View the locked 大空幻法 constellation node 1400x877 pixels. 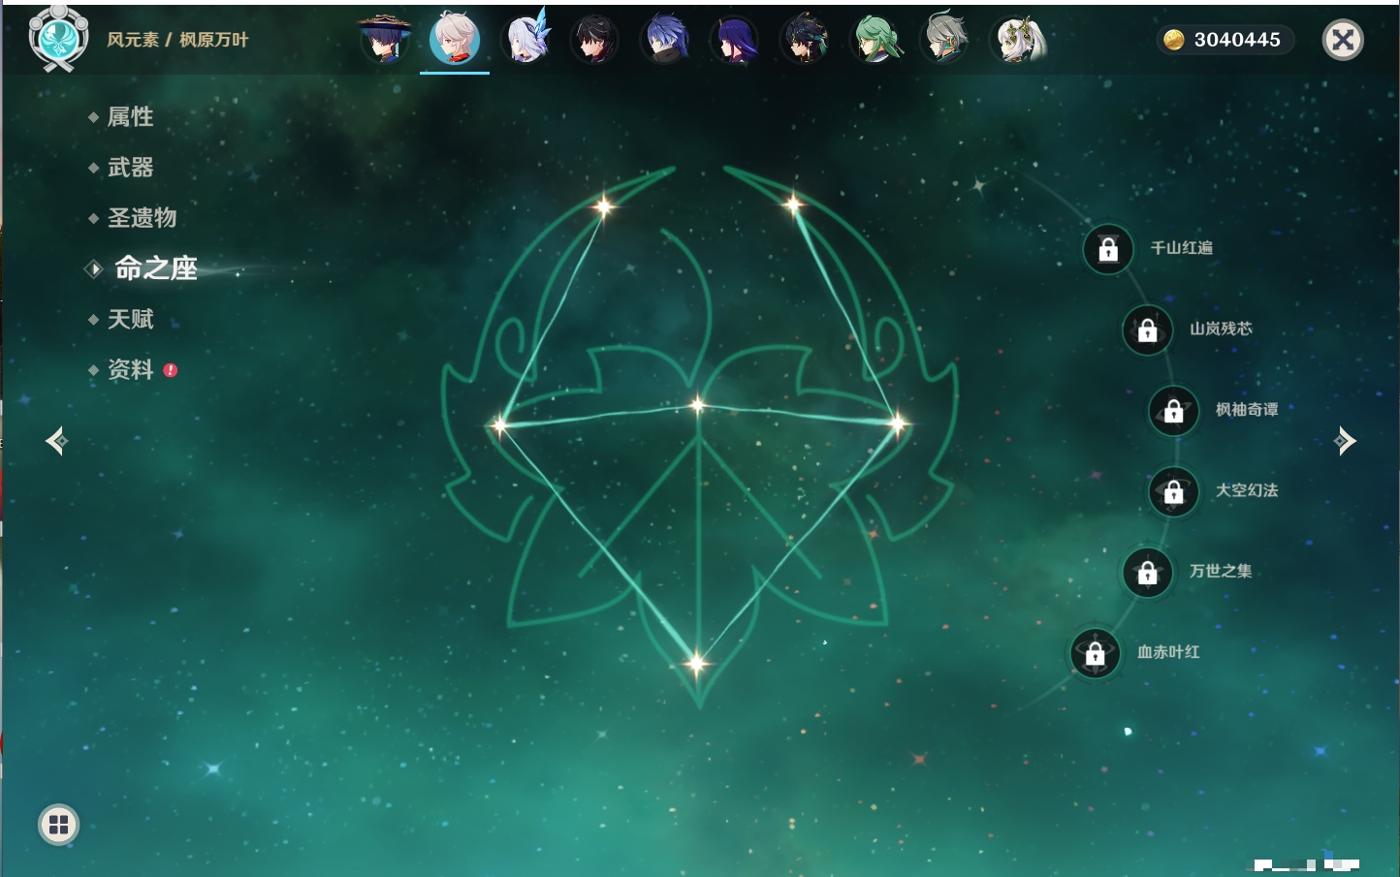pyautogui.click(x=1174, y=491)
